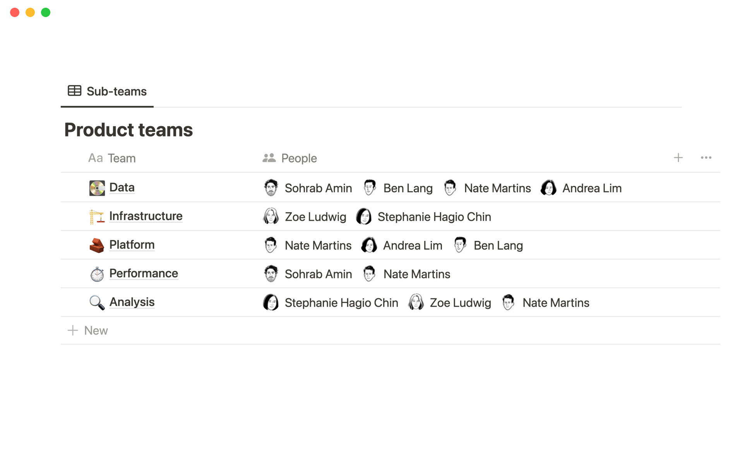The width and height of the screenshot is (743, 464).
Task: Click the plus icon to add a property column
Action: [x=678, y=158]
